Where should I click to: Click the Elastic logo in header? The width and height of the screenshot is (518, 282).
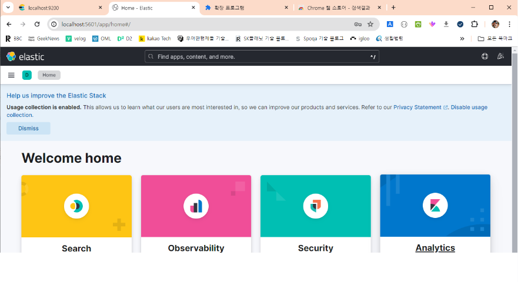[x=25, y=56]
